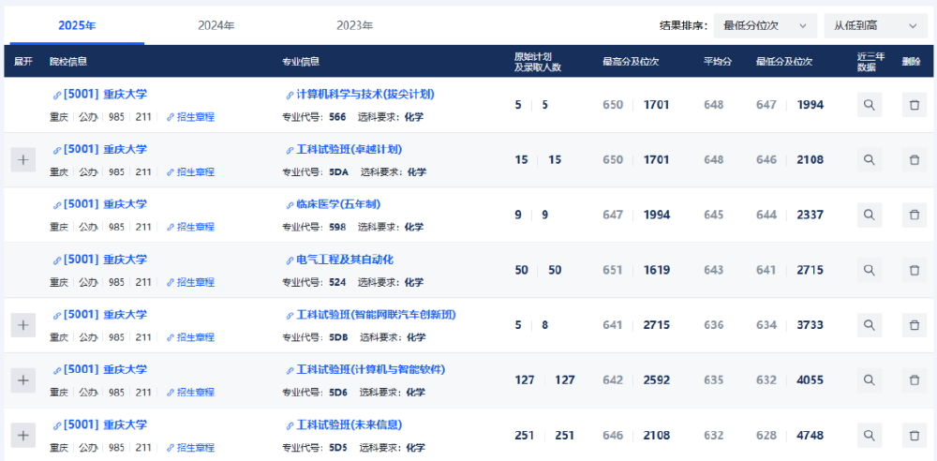View three-year data for 工科试验班(计算机与智能软件)
This screenshot has width=937, height=461.
(x=870, y=380)
